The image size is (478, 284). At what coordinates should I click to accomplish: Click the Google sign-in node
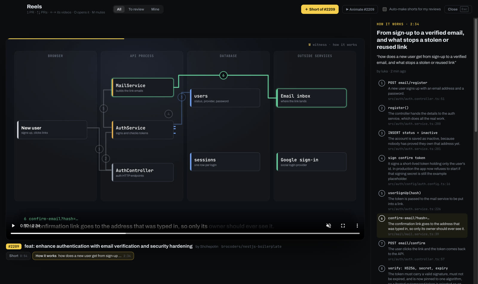click(x=311, y=162)
